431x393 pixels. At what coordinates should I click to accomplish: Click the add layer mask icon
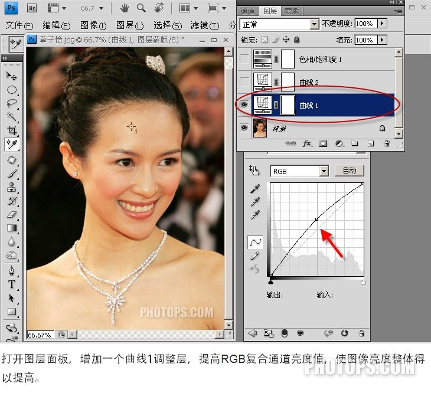click(x=323, y=143)
